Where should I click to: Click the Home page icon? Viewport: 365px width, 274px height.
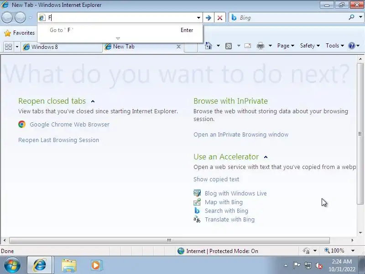[209, 46]
